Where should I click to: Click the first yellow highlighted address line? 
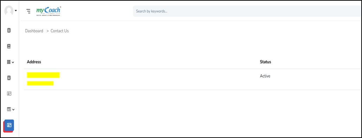point(43,75)
